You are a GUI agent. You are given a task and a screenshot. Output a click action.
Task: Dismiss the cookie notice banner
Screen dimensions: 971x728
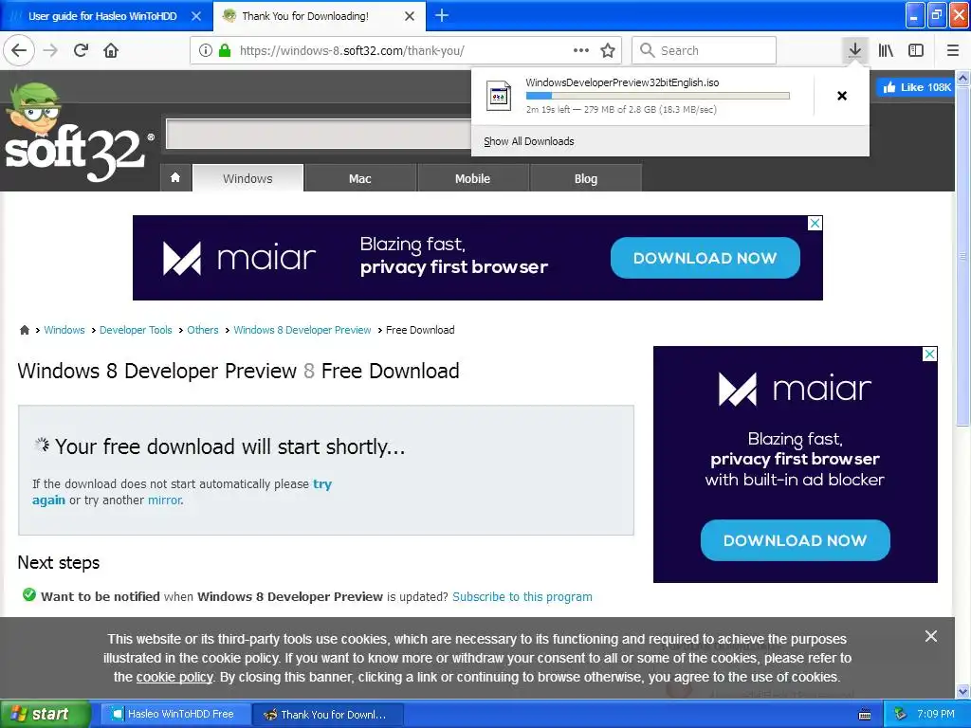(x=931, y=636)
